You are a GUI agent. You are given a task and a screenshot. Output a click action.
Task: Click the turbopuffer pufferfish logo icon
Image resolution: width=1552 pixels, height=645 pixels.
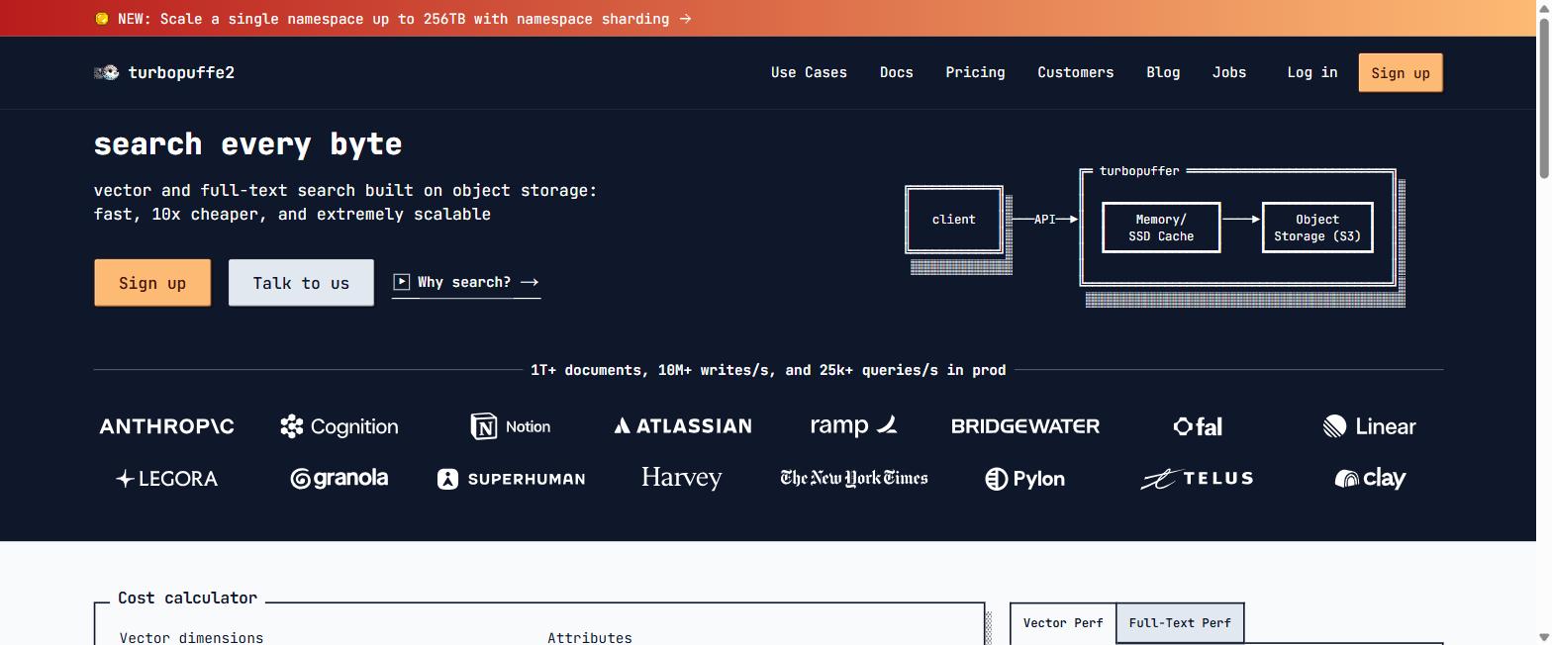click(107, 72)
